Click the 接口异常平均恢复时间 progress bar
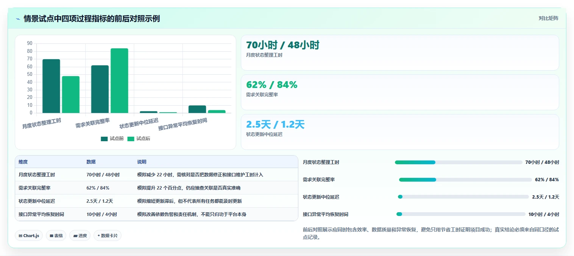The width and height of the screenshot is (574, 256). coord(461,214)
